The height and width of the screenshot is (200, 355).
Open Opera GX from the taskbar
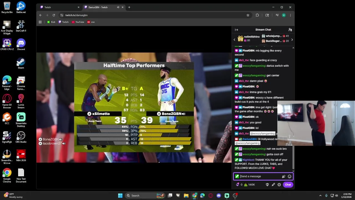(x=211, y=196)
